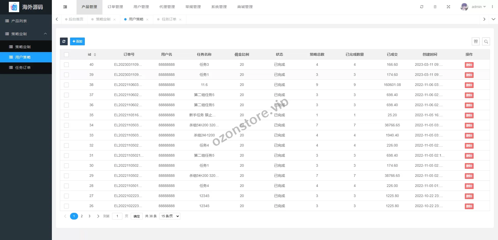Click the dark table refresh button

tap(64, 41)
